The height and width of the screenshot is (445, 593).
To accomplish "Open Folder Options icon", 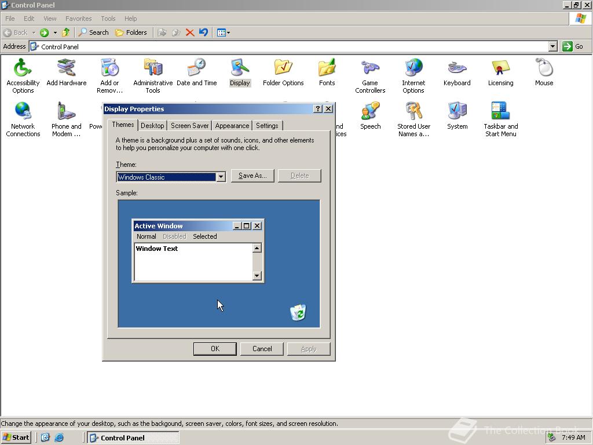I will pyautogui.click(x=283, y=72).
